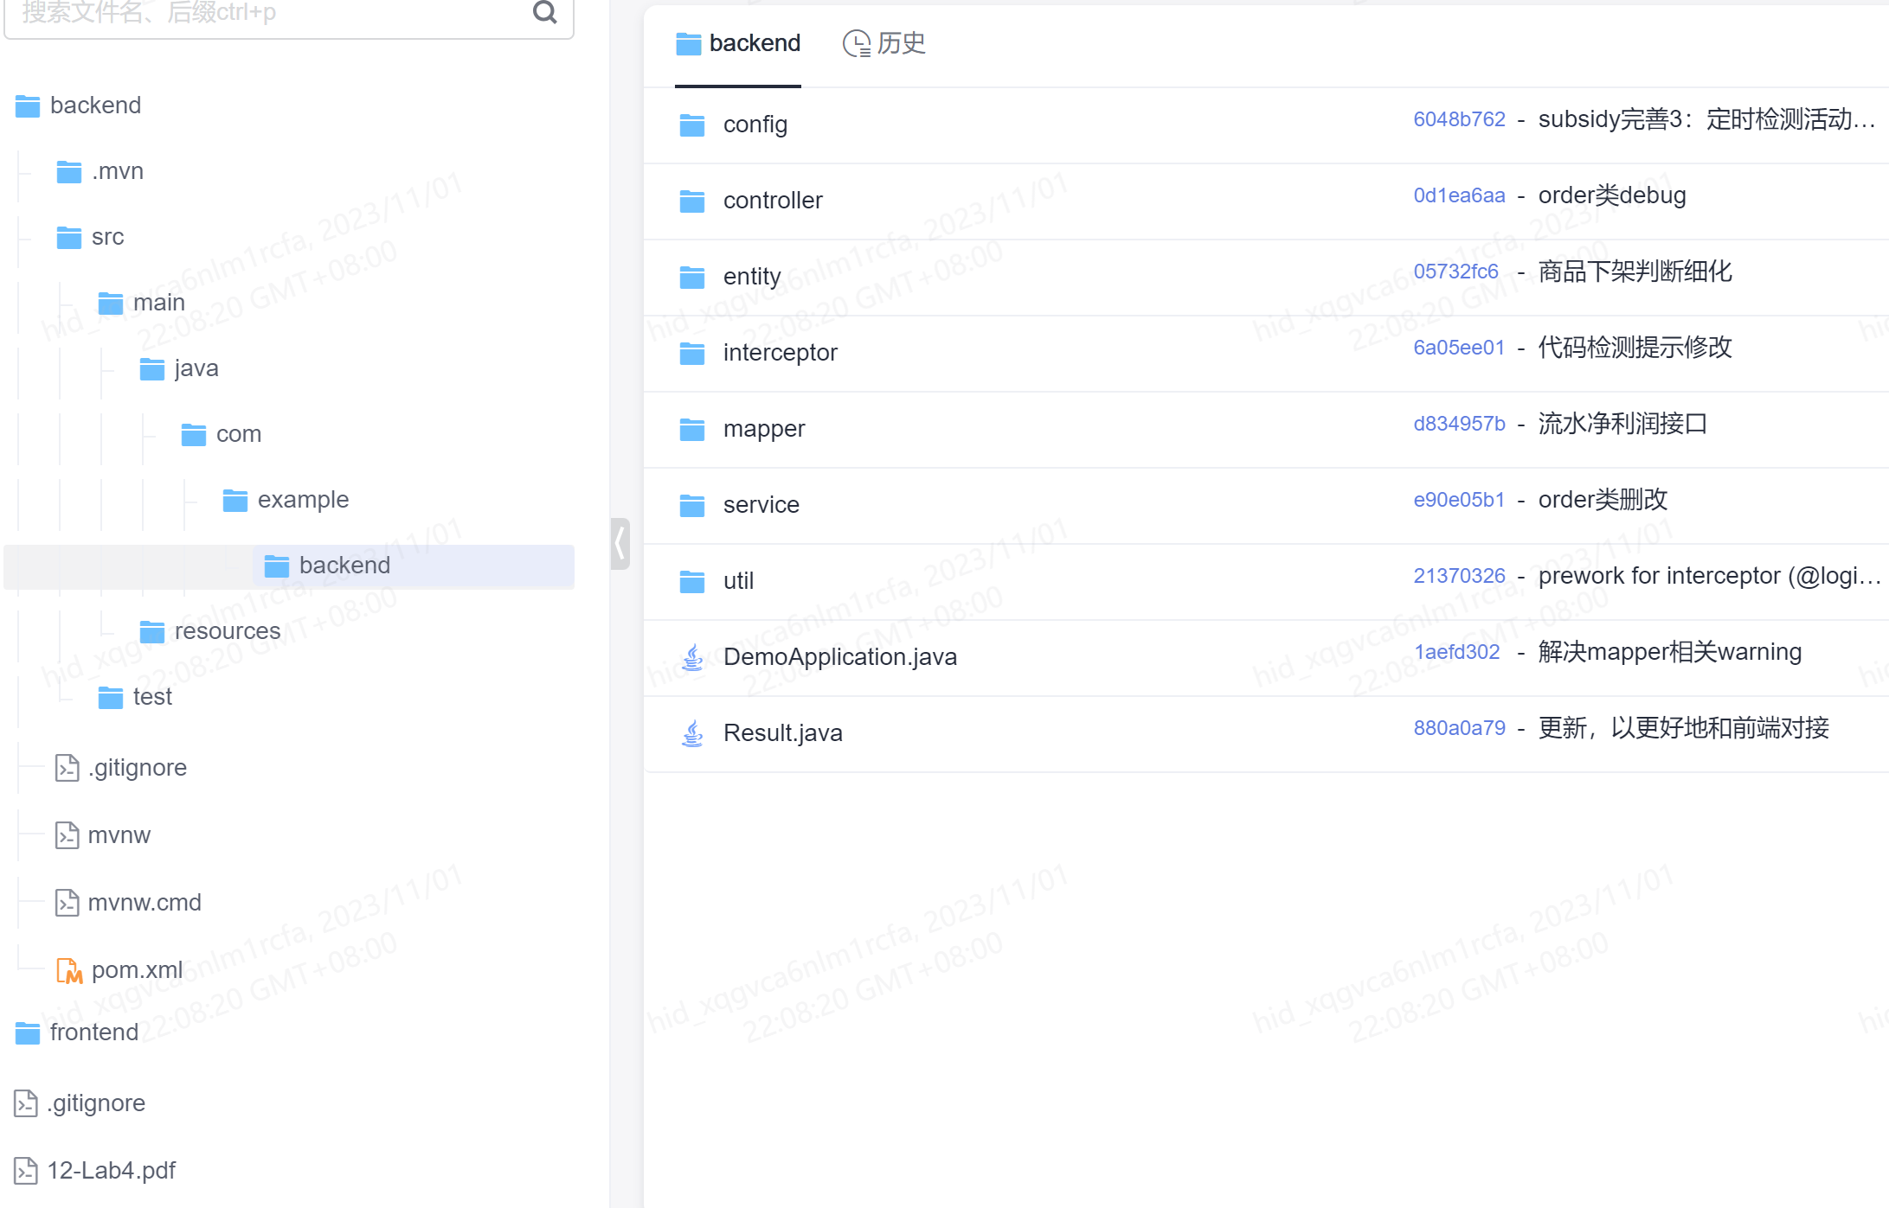This screenshot has width=1889, height=1208.
Task: Click the Java icon beside Result.java
Action: click(x=692, y=733)
